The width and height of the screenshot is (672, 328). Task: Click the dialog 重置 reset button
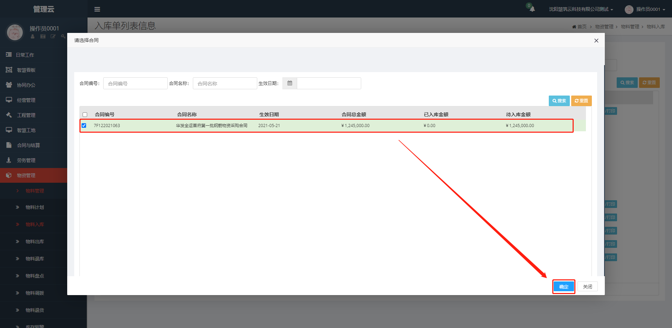pos(581,101)
